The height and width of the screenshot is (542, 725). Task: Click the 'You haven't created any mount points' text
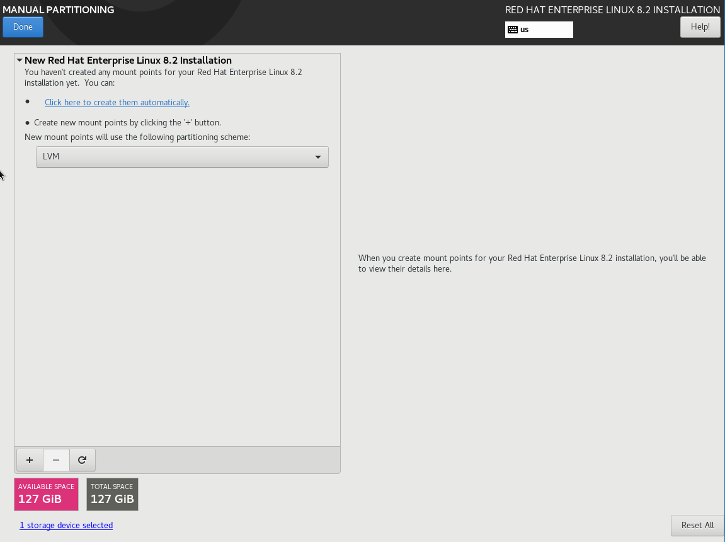(x=163, y=78)
